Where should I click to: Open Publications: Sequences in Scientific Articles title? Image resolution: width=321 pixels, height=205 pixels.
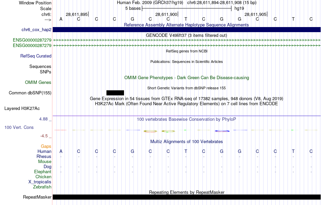coord(187,62)
